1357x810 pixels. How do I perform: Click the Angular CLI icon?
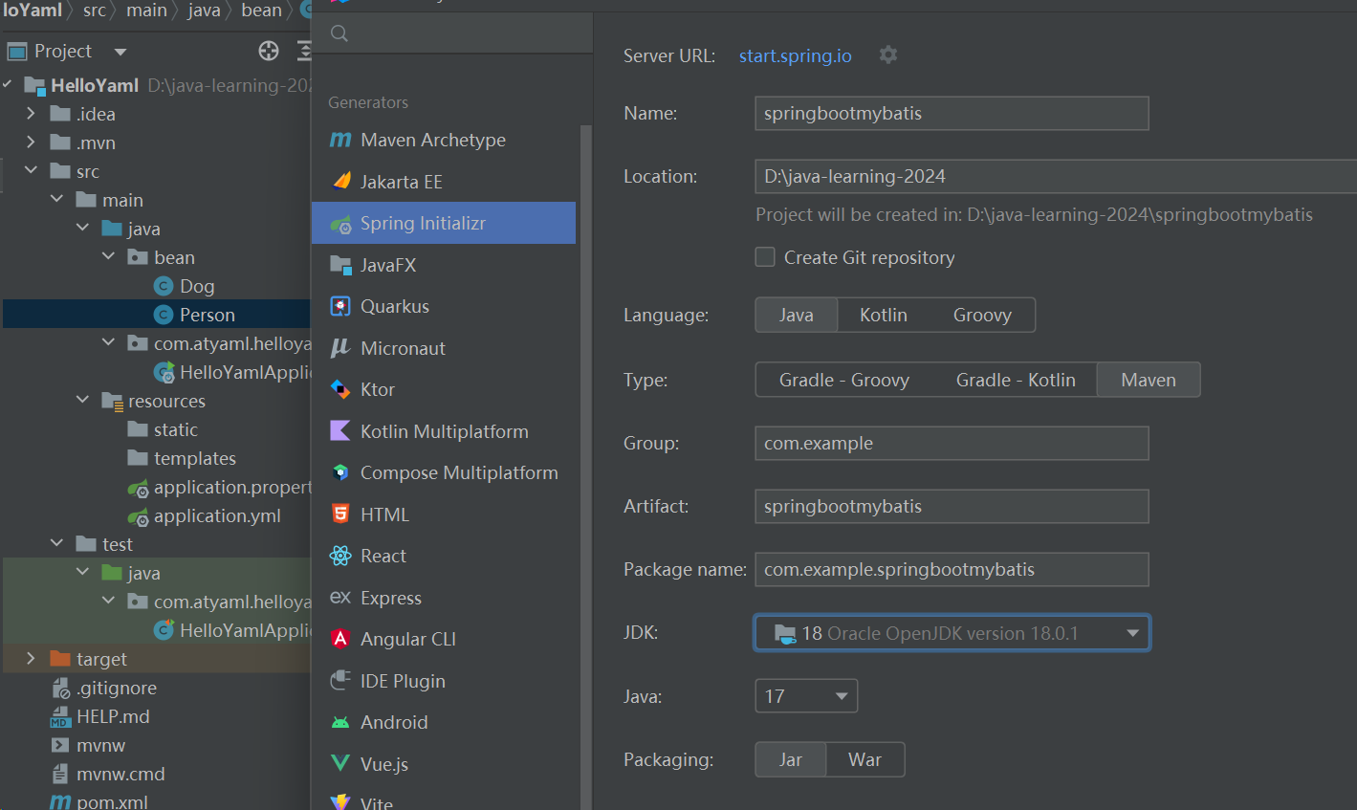340,639
